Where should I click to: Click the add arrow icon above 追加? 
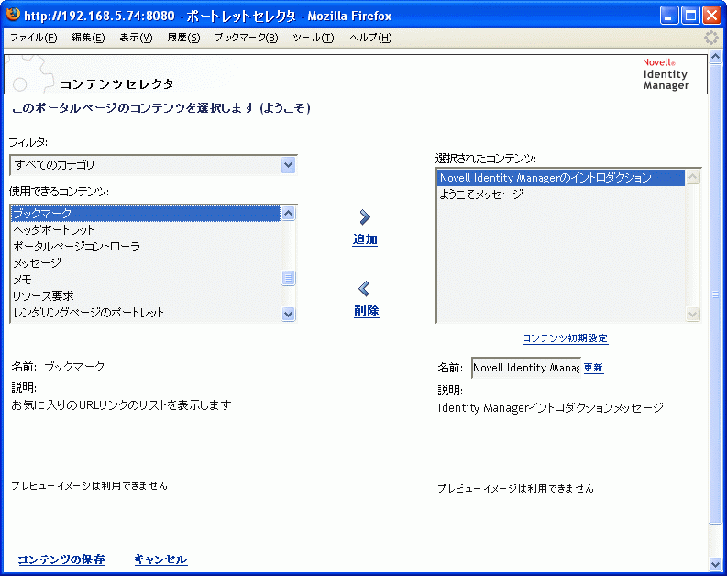(x=365, y=217)
